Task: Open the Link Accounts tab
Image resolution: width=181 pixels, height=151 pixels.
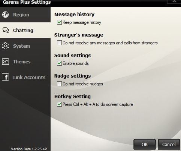Action: coord(25,77)
